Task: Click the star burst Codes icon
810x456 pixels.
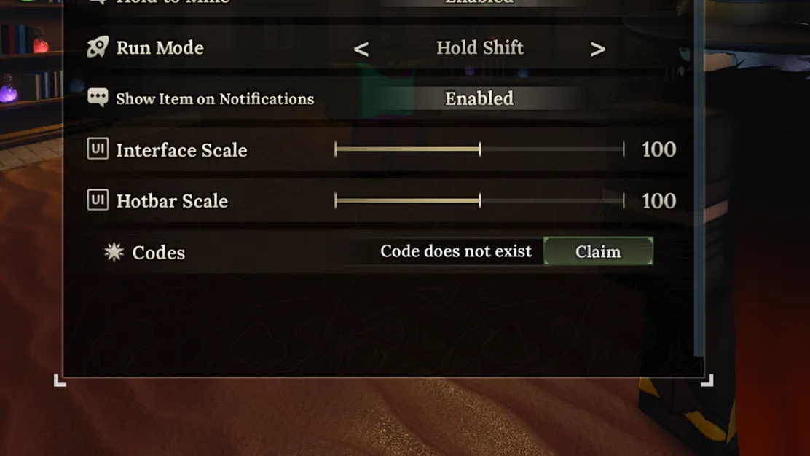Action: 114,251
